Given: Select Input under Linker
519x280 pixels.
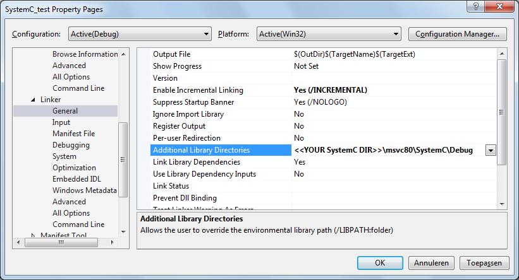Looking at the screenshot, I should (61, 122).
